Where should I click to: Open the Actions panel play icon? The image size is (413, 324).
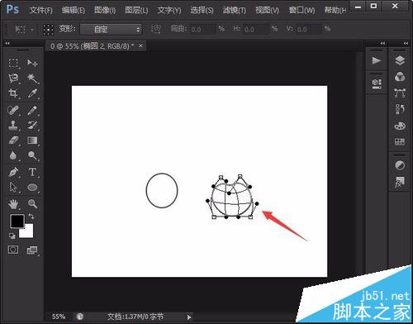click(377, 60)
